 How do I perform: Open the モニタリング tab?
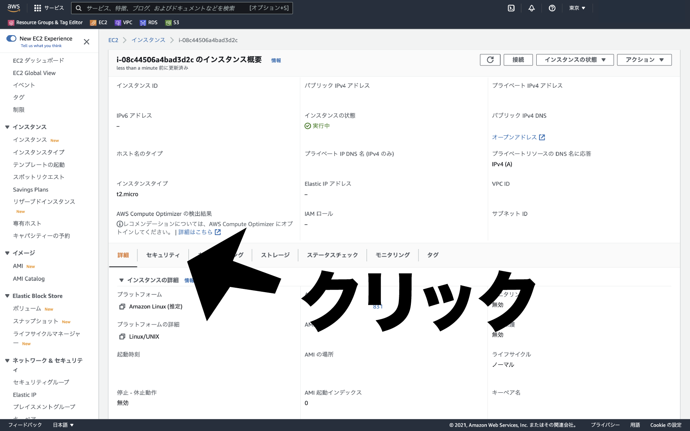tap(393, 255)
